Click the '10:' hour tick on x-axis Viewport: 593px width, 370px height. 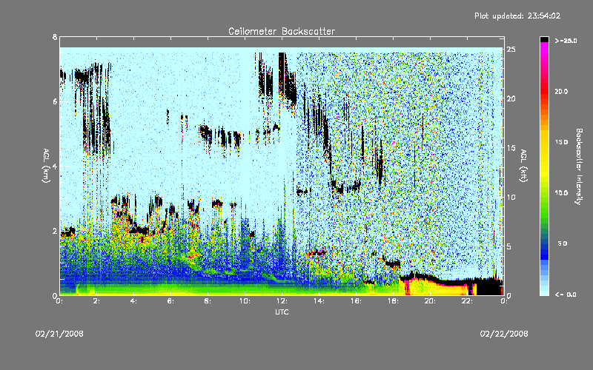245,301
